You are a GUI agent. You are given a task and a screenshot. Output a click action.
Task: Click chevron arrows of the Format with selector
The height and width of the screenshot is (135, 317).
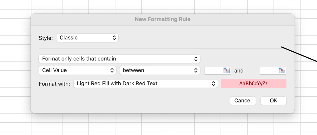(214, 84)
